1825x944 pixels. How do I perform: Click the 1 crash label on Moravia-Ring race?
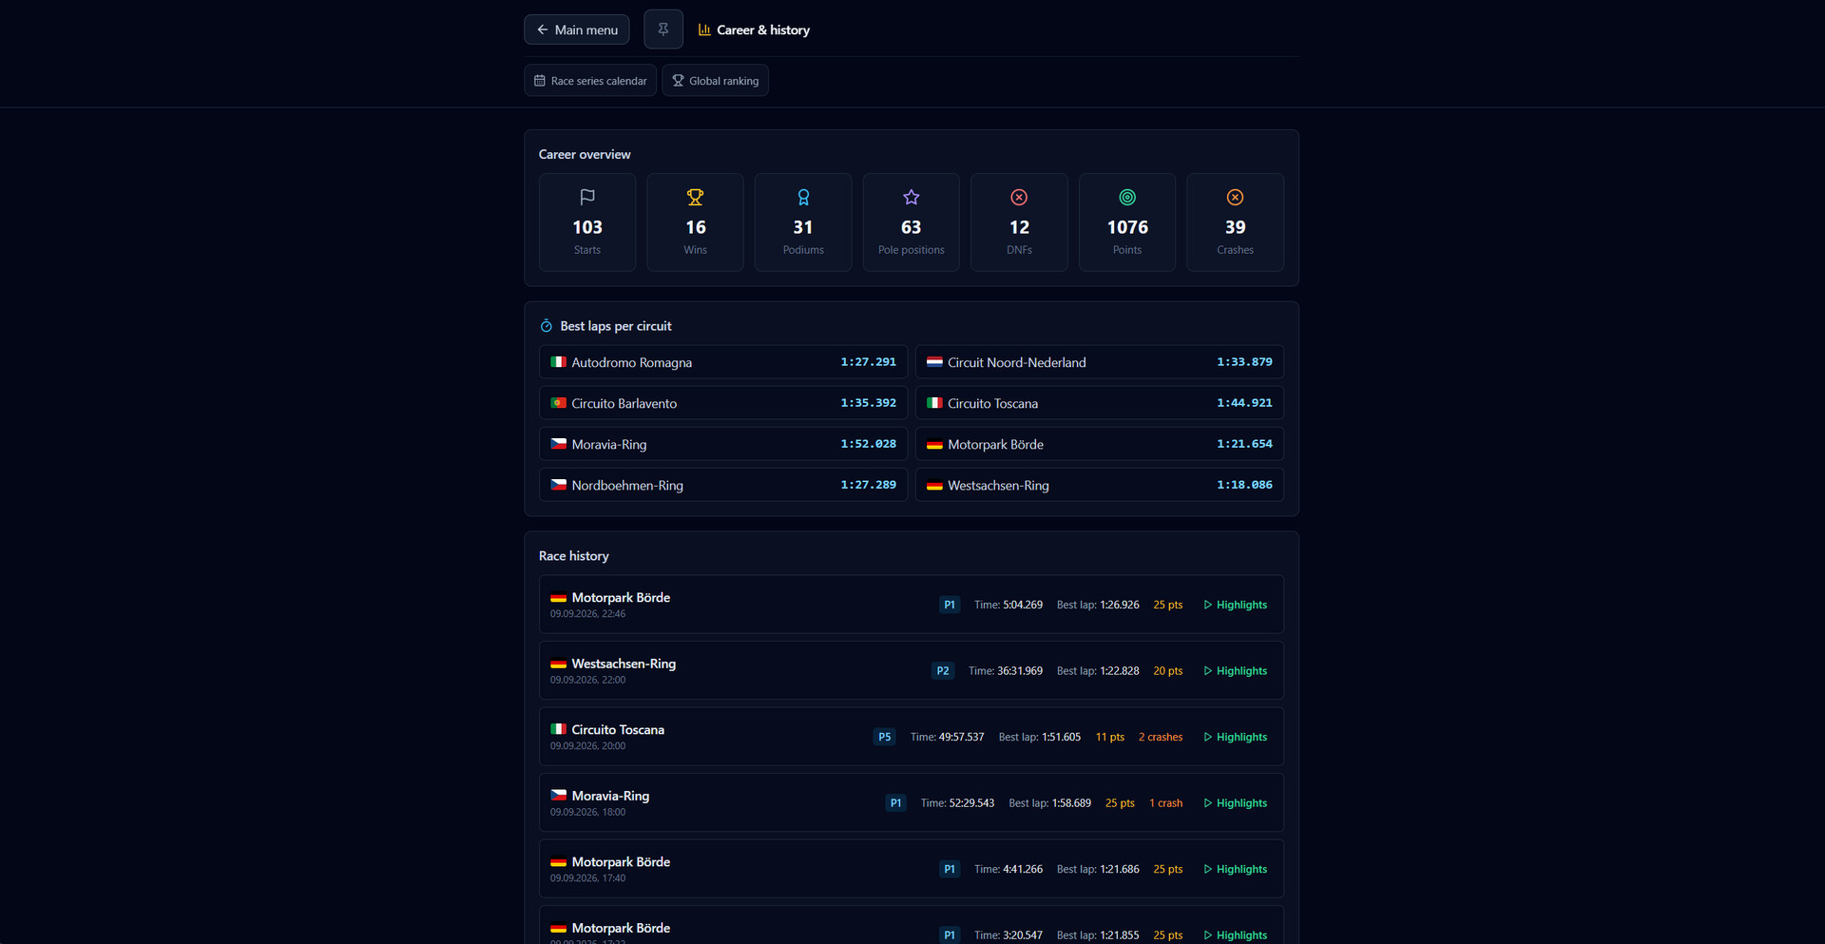coord(1166,803)
